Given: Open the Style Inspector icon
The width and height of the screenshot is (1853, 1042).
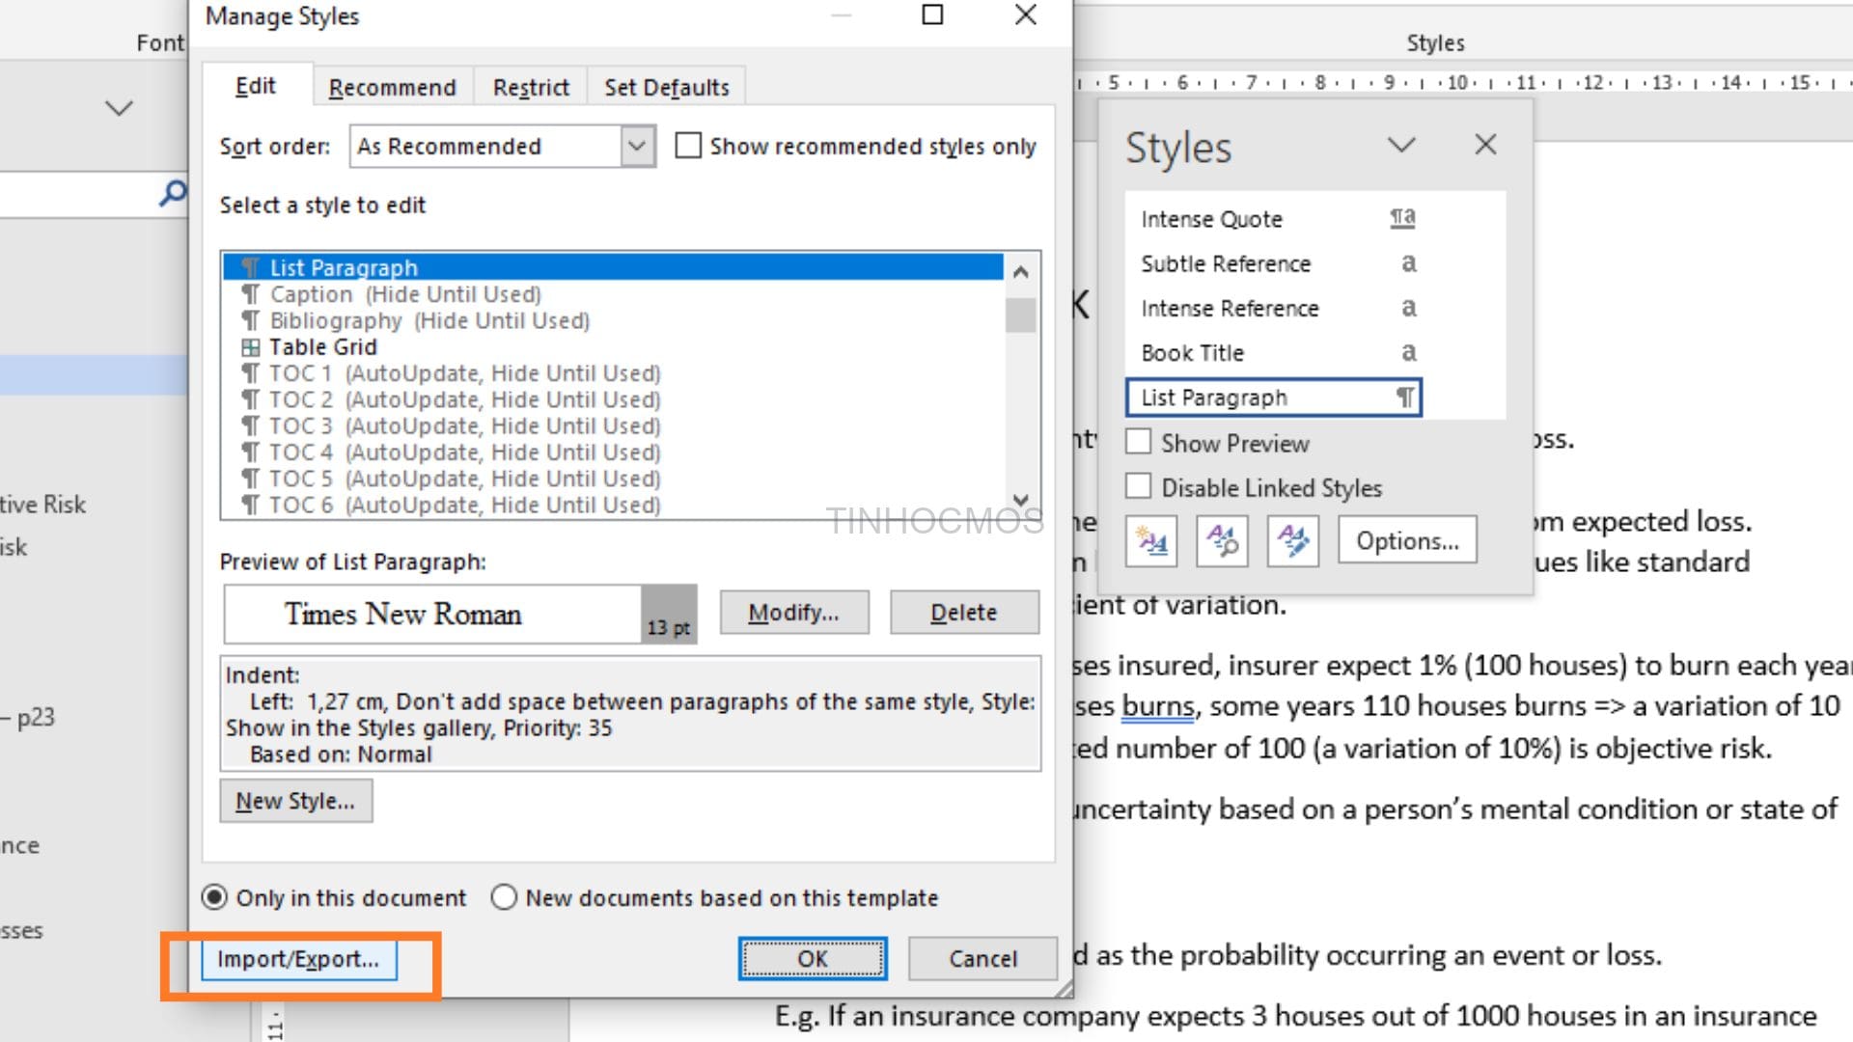Looking at the screenshot, I should (x=1222, y=541).
